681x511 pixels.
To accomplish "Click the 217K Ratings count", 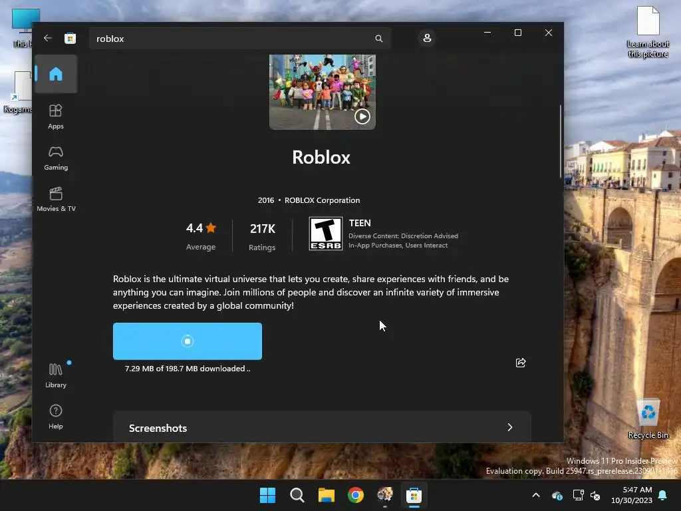I will [x=262, y=236].
